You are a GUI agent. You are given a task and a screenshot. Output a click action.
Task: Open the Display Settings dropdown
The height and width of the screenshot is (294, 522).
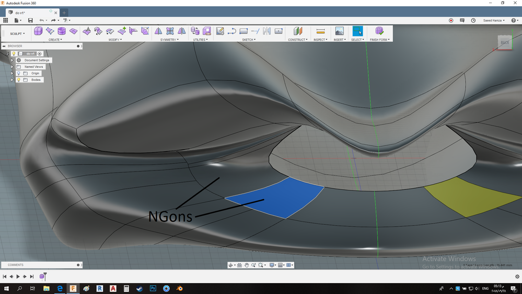(273, 265)
